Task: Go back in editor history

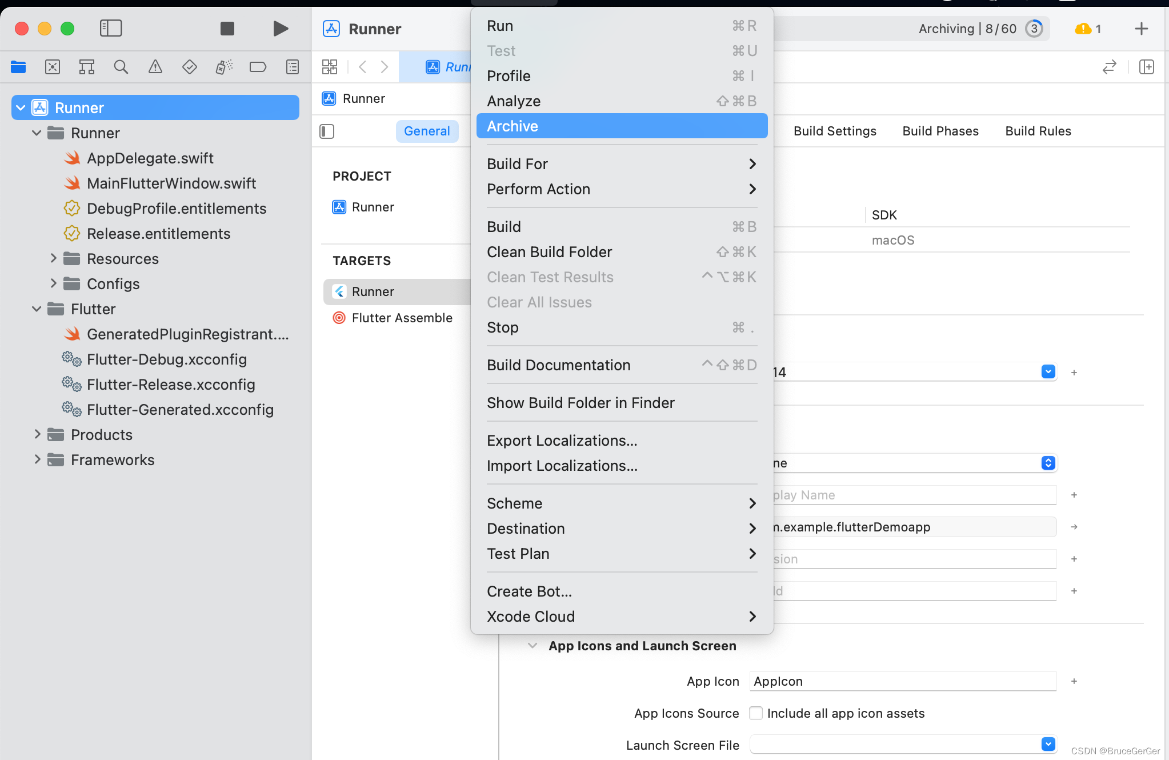Action: 362,67
